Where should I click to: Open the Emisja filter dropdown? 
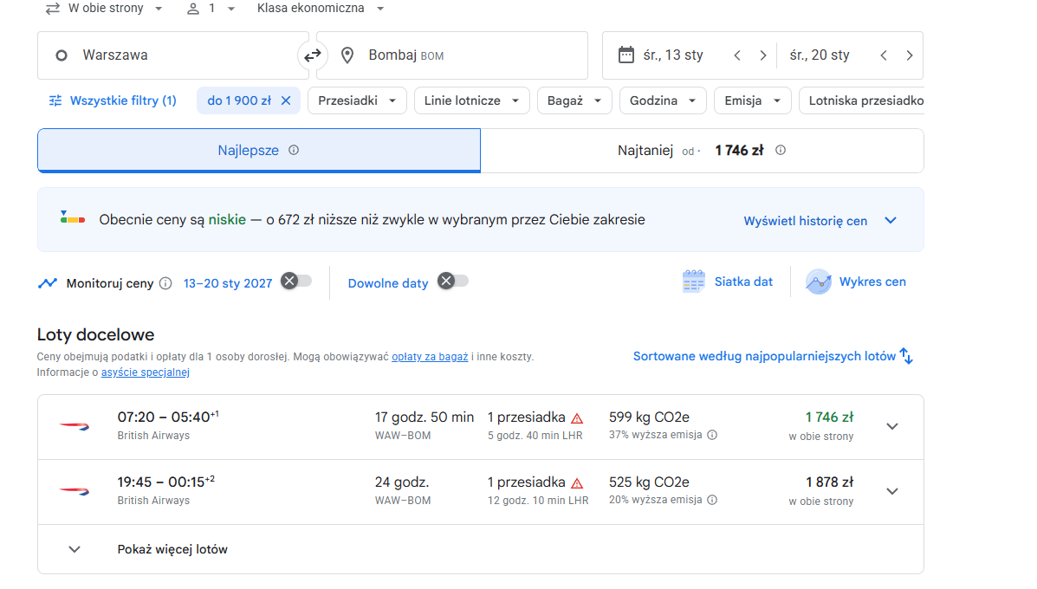pos(753,100)
